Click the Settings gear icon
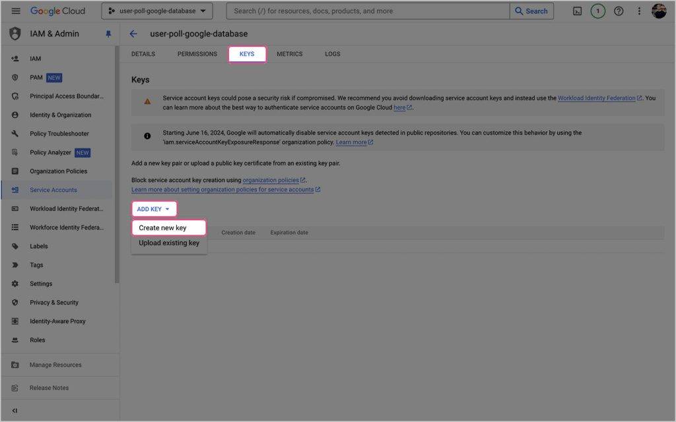676x422 pixels. [x=15, y=284]
